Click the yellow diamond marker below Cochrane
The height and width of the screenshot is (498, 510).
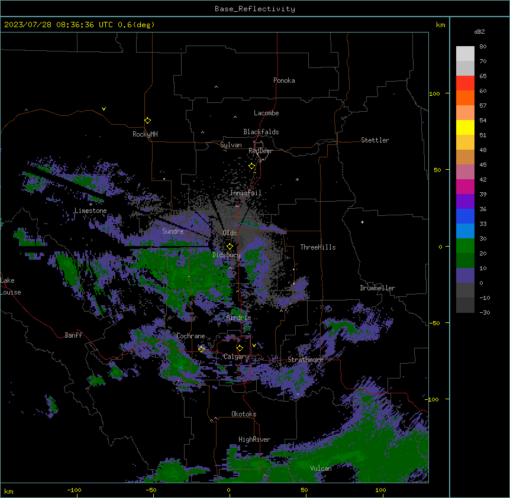pos(201,349)
